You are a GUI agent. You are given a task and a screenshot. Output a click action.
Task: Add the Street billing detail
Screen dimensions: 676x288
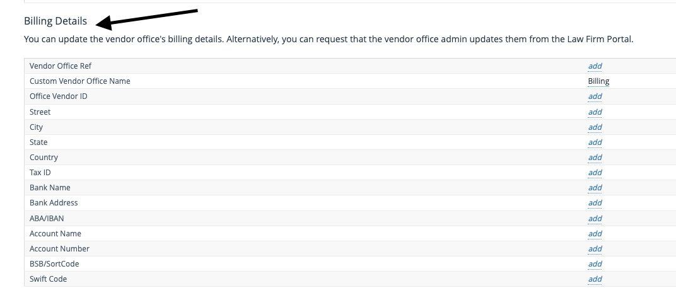tap(595, 112)
